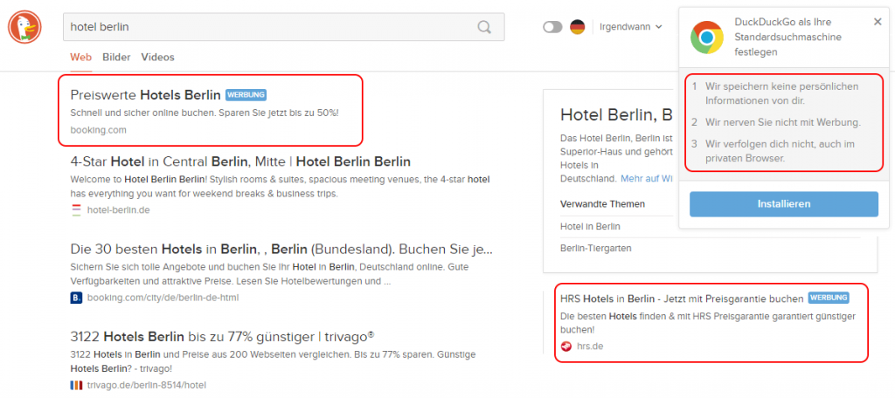Open the related topic Hotel in Berlin
This screenshot has height=398, width=895.
pyautogui.click(x=590, y=226)
